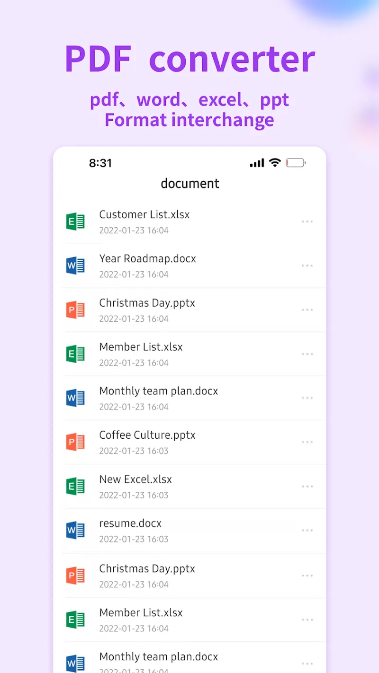Screen dimensions: 379x673
Task: Open the Customer List.xlsx file name
Action: [144, 214]
